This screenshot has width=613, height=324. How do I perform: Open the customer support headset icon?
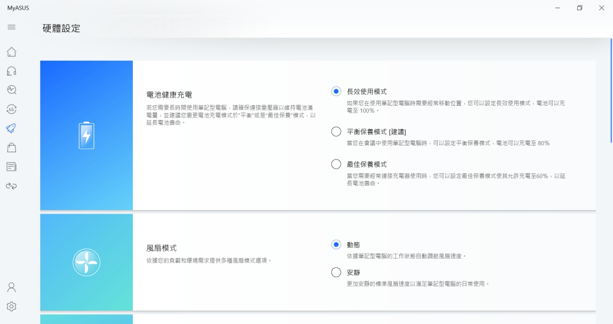point(11,71)
